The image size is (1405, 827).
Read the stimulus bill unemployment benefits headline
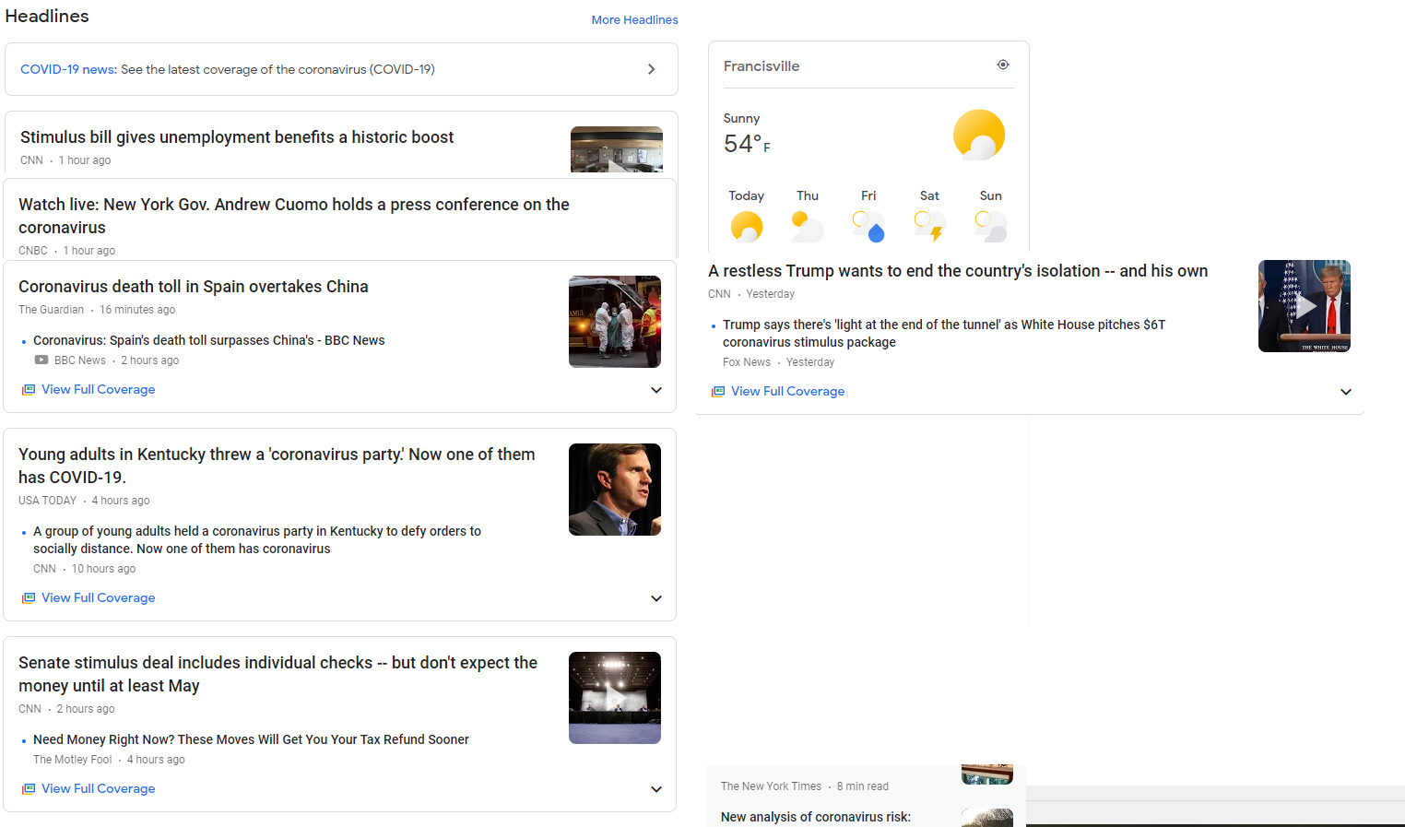237,137
